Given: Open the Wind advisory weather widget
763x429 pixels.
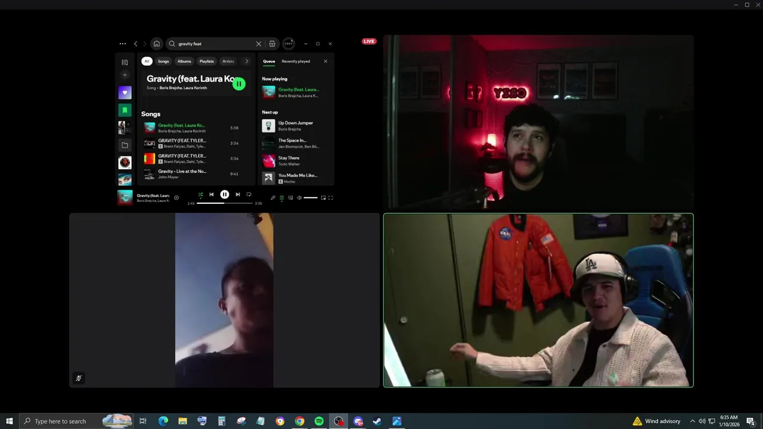Looking at the screenshot, I should (x=656, y=421).
